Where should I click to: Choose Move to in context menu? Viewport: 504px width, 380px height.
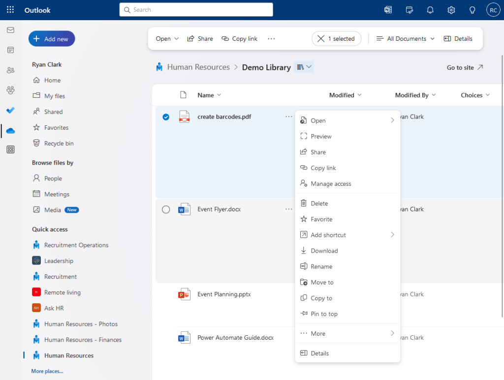coord(347,282)
